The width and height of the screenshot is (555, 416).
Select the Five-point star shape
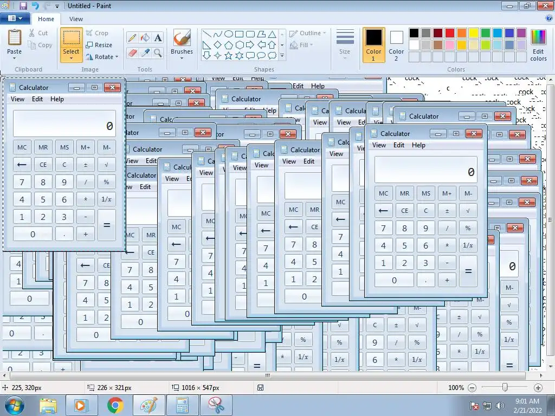[x=229, y=56]
